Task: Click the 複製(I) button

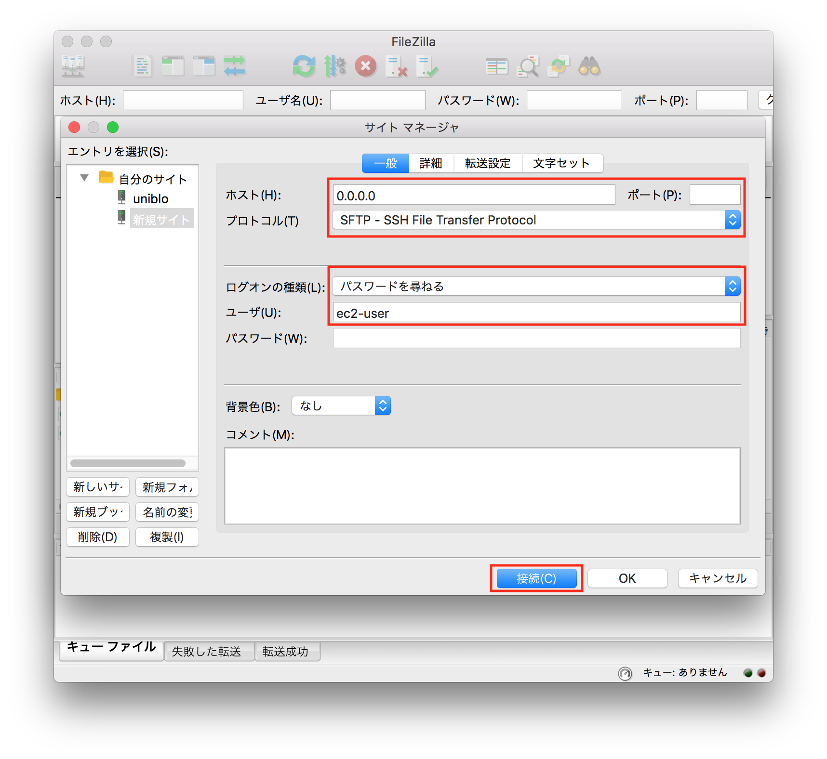Action: pos(167,537)
